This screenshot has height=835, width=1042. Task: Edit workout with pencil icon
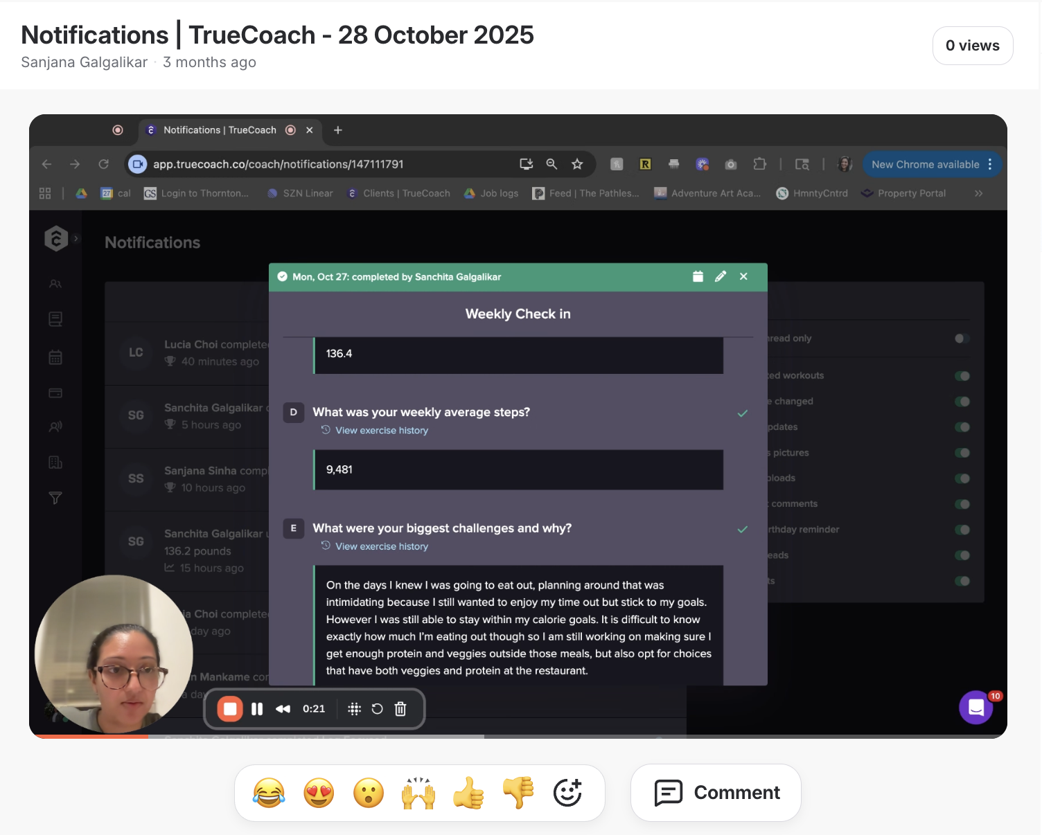(x=721, y=276)
